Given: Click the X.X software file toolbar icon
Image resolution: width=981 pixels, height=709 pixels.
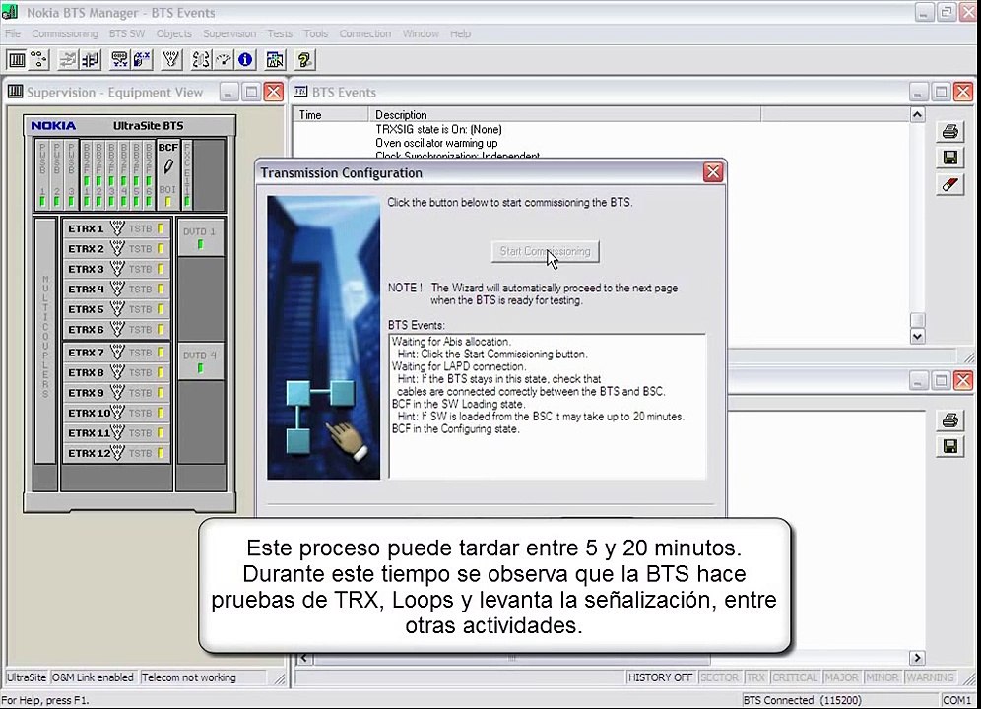Looking at the screenshot, I should (x=142, y=60).
